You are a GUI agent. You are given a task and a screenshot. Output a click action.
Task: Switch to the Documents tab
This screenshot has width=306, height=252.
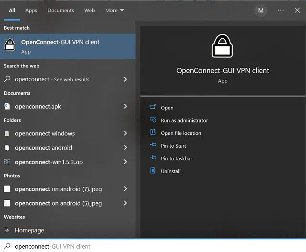point(61,10)
